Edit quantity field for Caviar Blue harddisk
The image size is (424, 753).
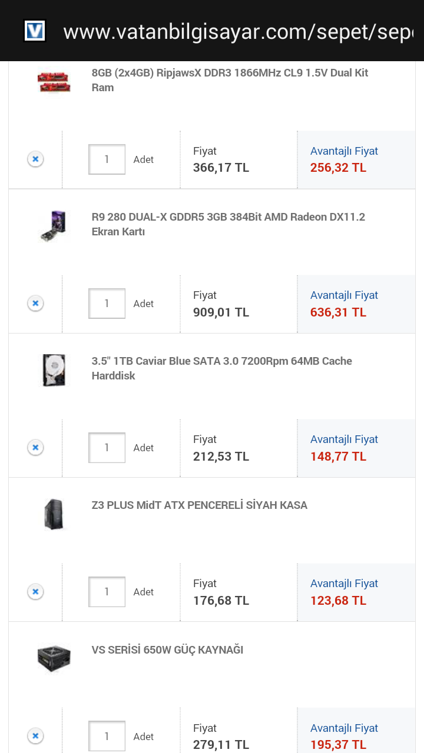[x=107, y=448]
